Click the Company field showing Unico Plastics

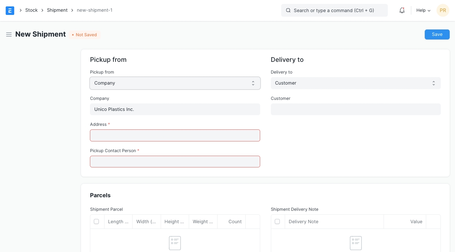[x=175, y=109]
